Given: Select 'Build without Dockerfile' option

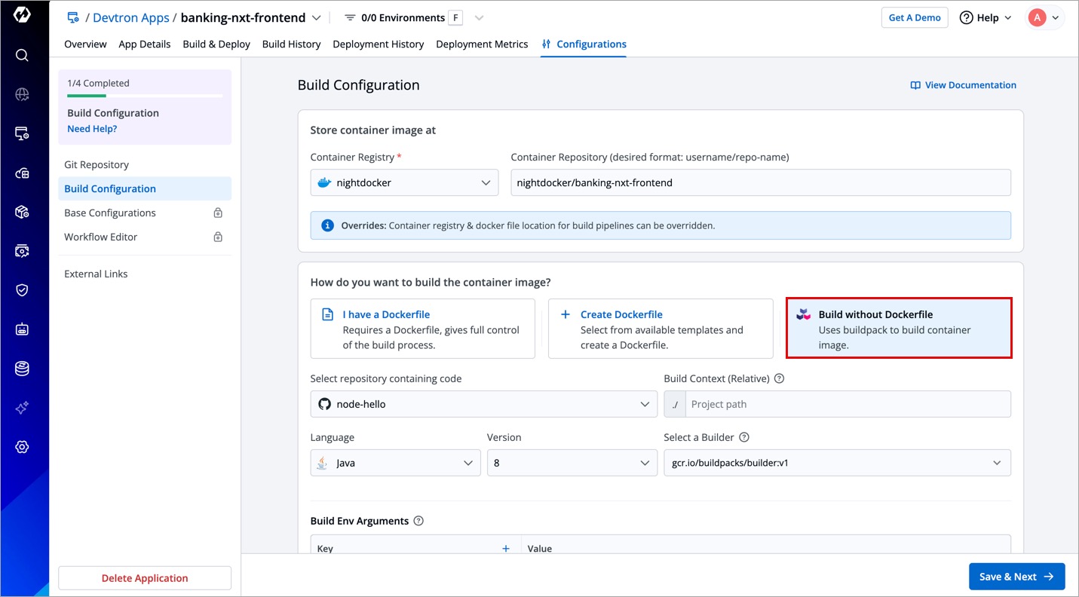Looking at the screenshot, I should pyautogui.click(x=898, y=329).
